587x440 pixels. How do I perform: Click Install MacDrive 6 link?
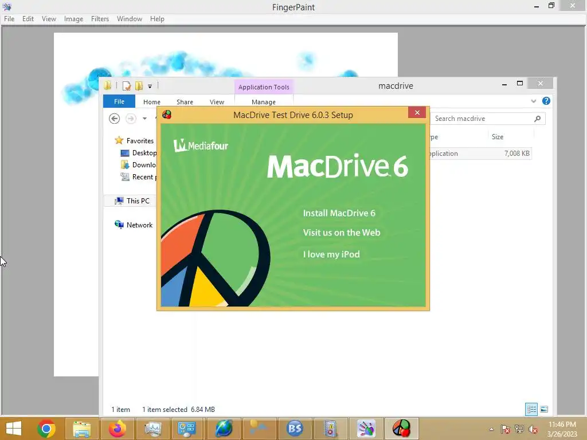pyautogui.click(x=339, y=213)
